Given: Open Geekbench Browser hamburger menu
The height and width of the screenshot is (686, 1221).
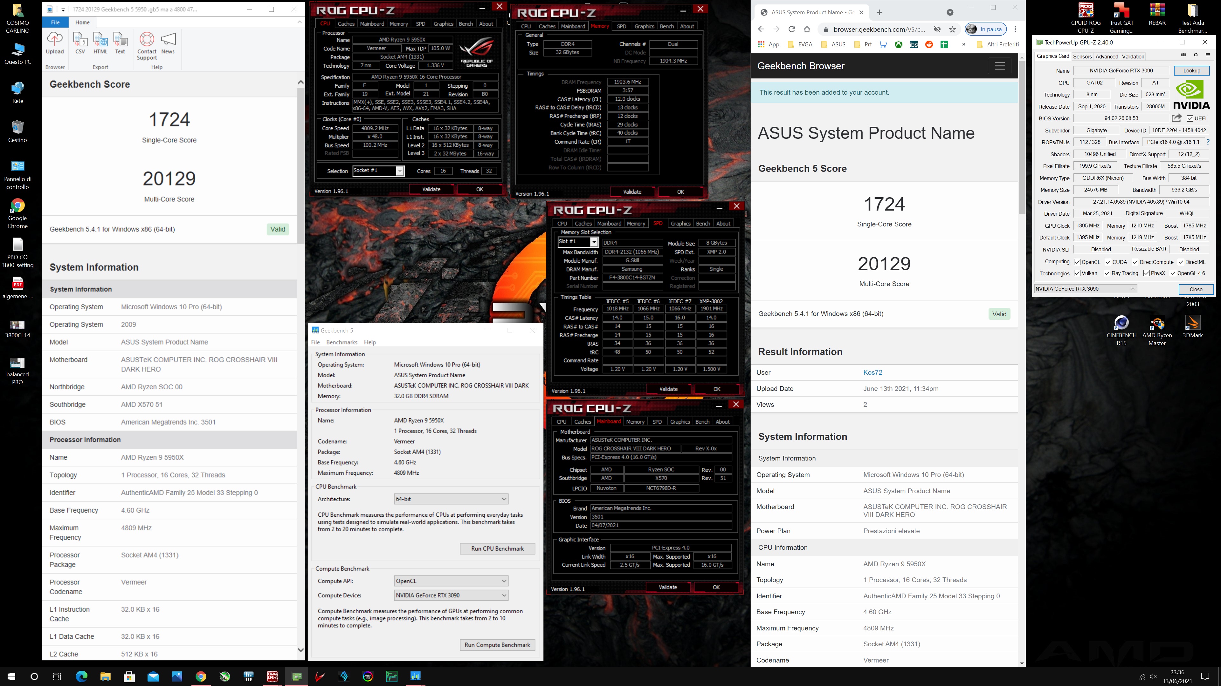Looking at the screenshot, I should pyautogui.click(x=1000, y=66).
